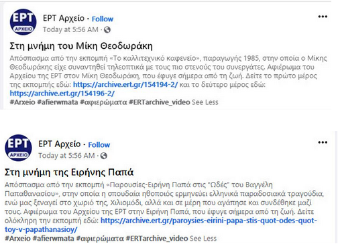Image resolution: width=340 pixels, height=250 pixels.
Task: Open #Arxeio hashtag in Eirini Papa post
Action: [x=18, y=239]
